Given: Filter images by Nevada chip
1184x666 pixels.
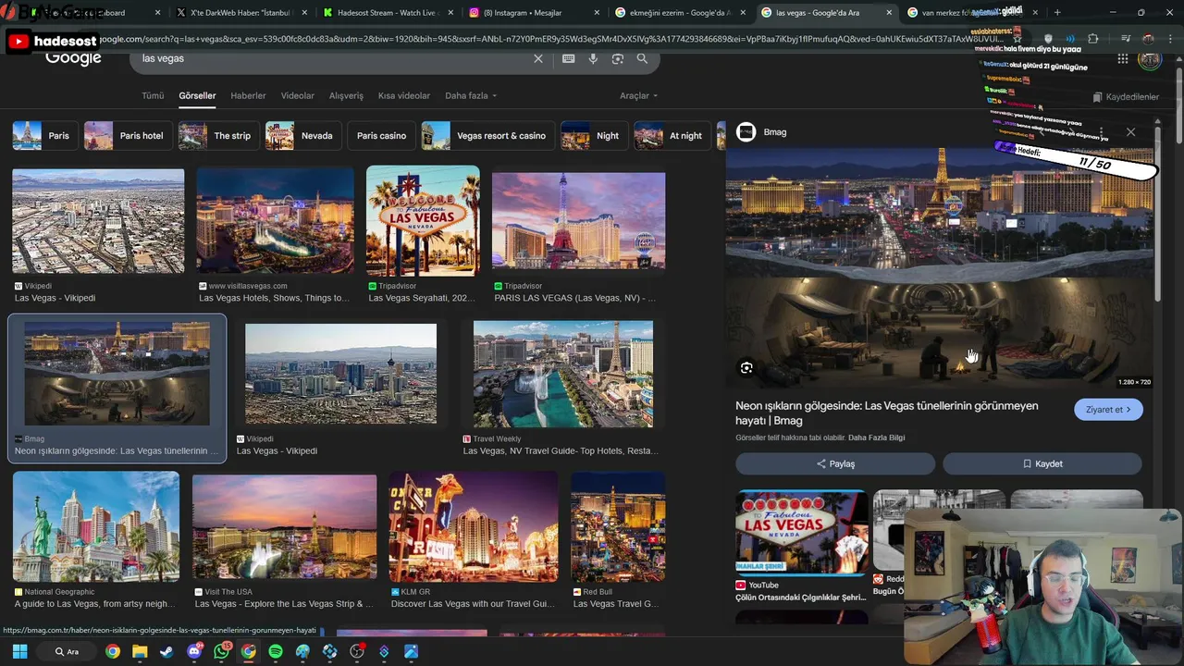Looking at the screenshot, I should coord(302,135).
